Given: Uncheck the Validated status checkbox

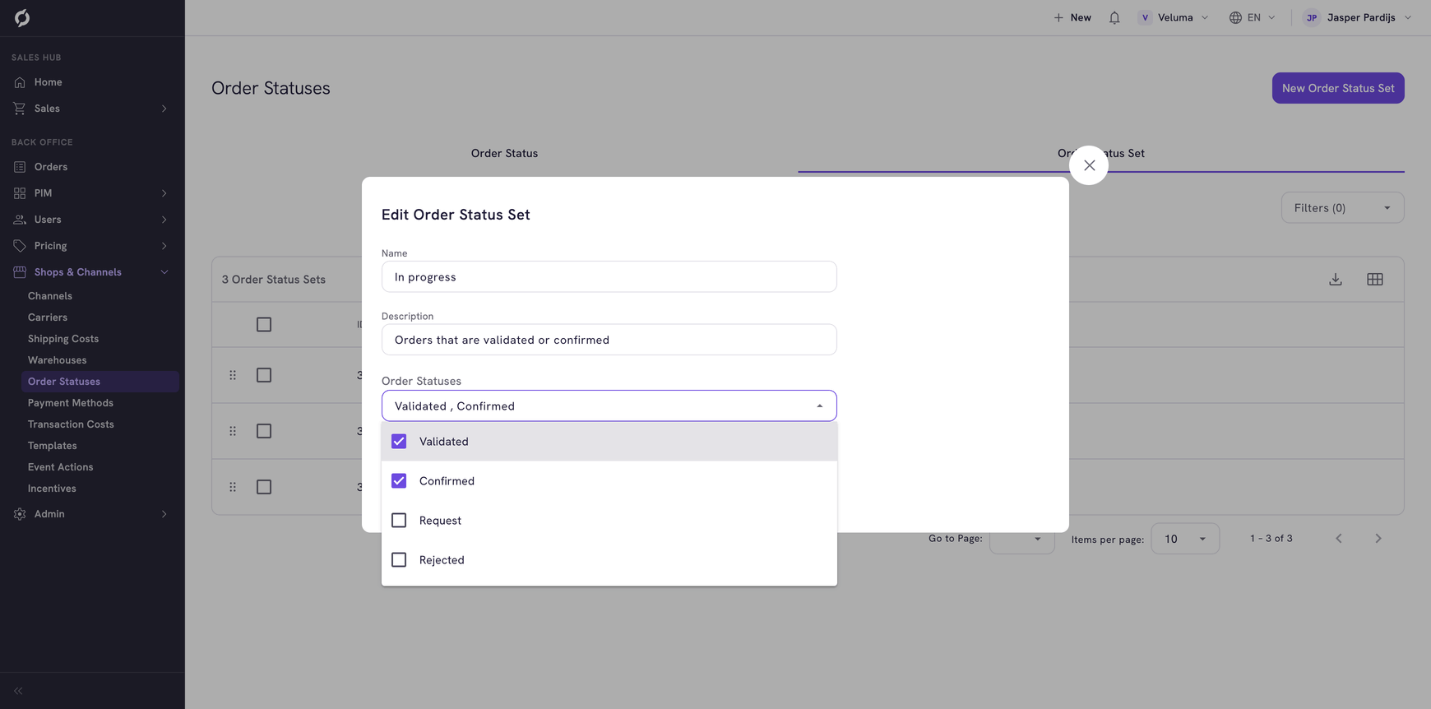Looking at the screenshot, I should tap(399, 442).
